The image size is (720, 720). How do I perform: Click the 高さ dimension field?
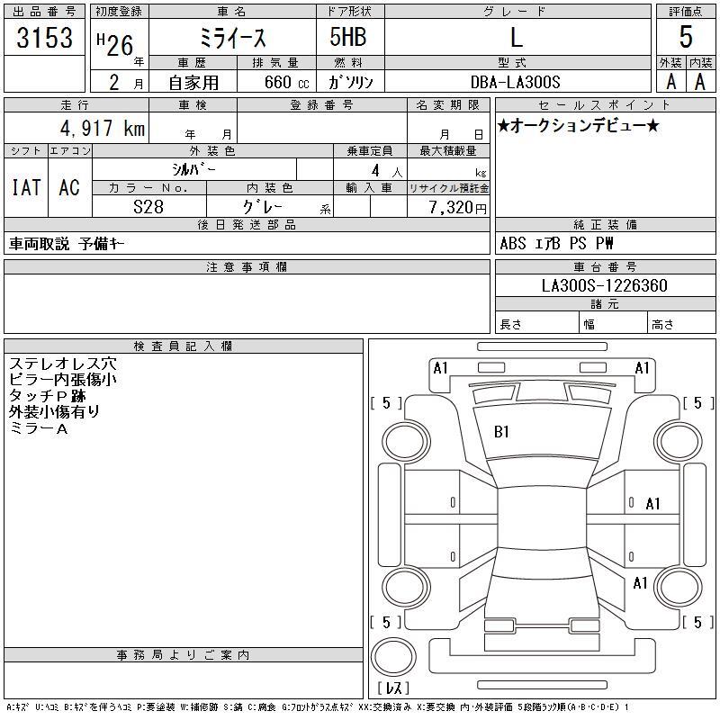pyautogui.click(x=682, y=322)
